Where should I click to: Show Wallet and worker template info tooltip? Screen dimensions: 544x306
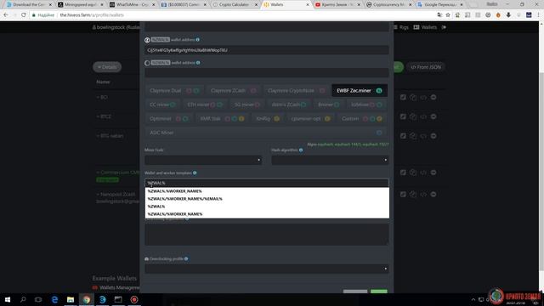click(195, 173)
